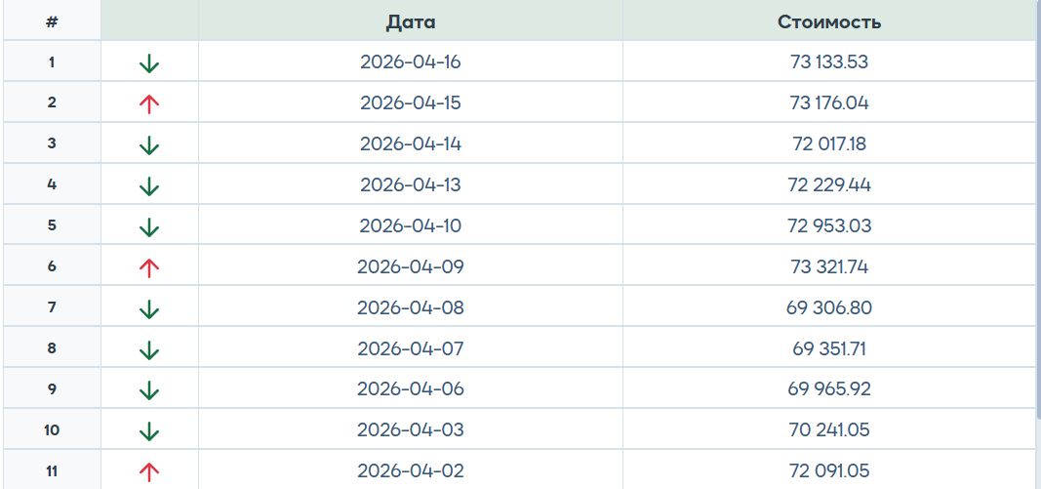This screenshot has height=489, width=1041.
Task: Click green down arrow for 2026-04-10
Action: click(148, 226)
